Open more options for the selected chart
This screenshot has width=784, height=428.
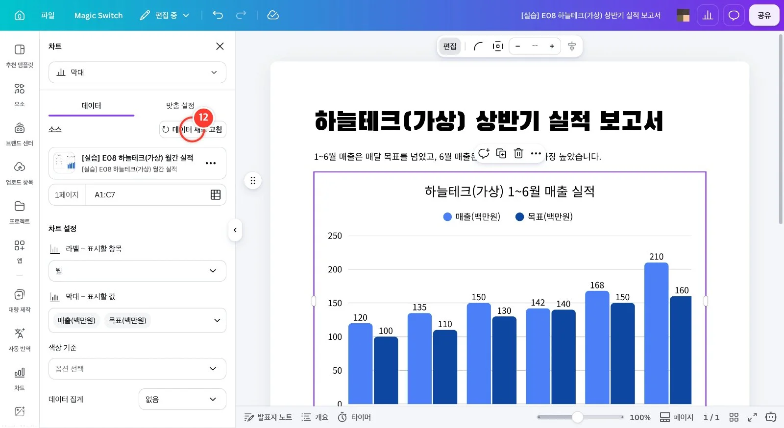tap(536, 153)
